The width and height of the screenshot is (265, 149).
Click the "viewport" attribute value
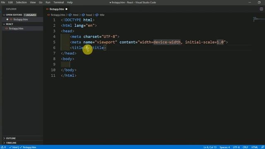(106, 42)
